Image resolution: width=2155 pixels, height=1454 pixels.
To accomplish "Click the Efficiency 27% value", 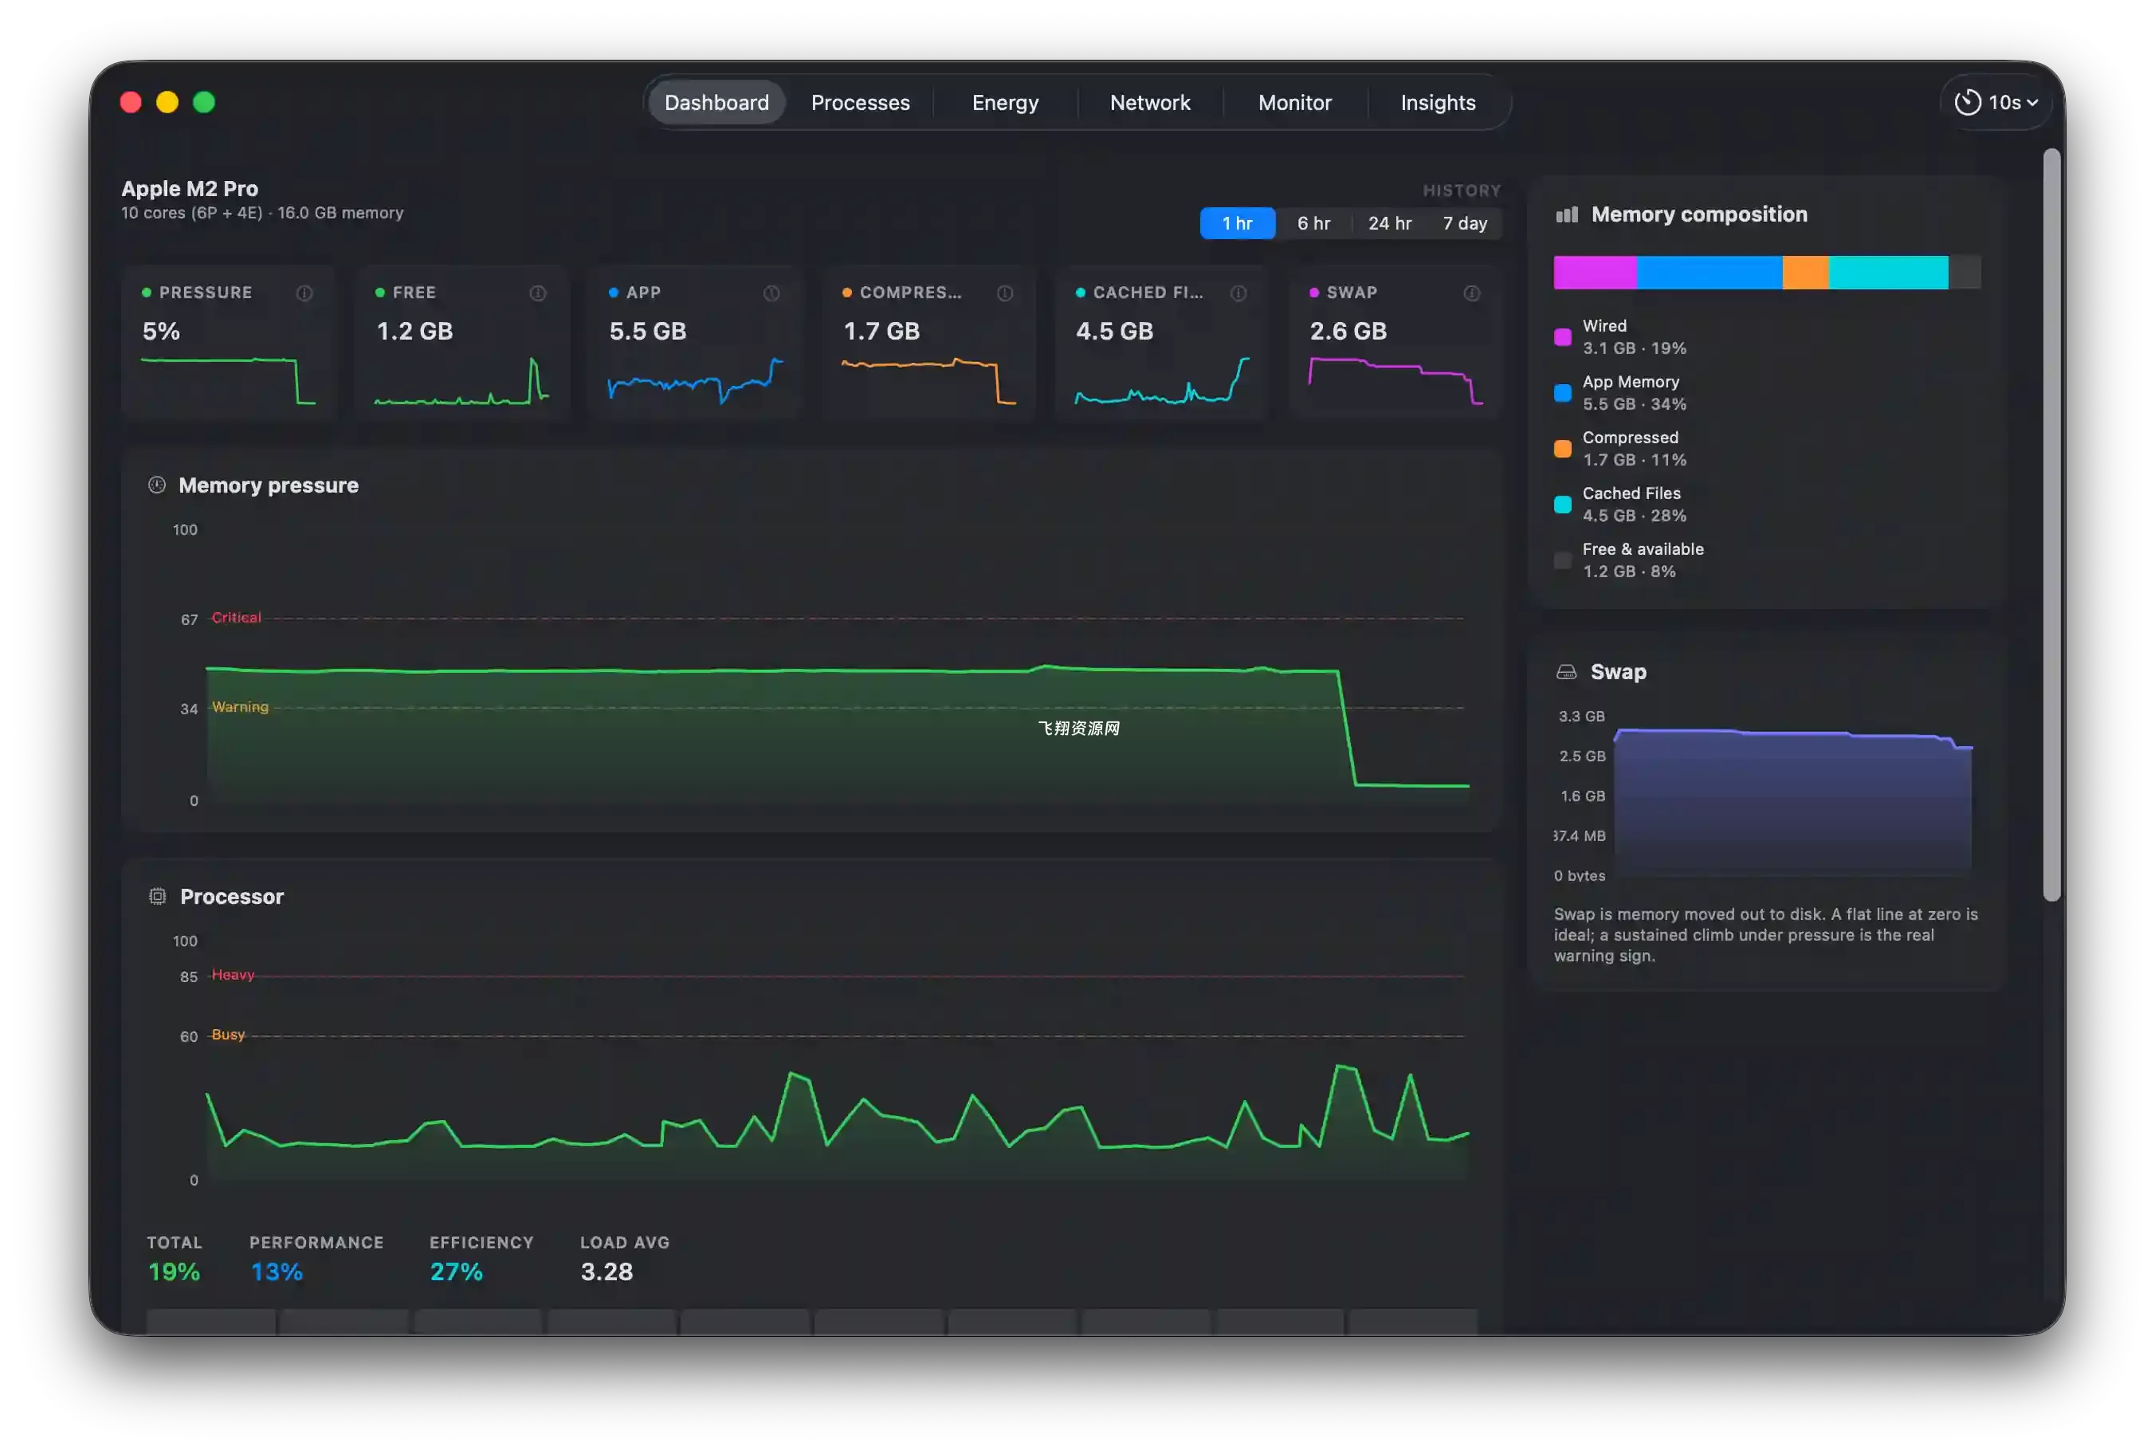I will (x=456, y=1271).
